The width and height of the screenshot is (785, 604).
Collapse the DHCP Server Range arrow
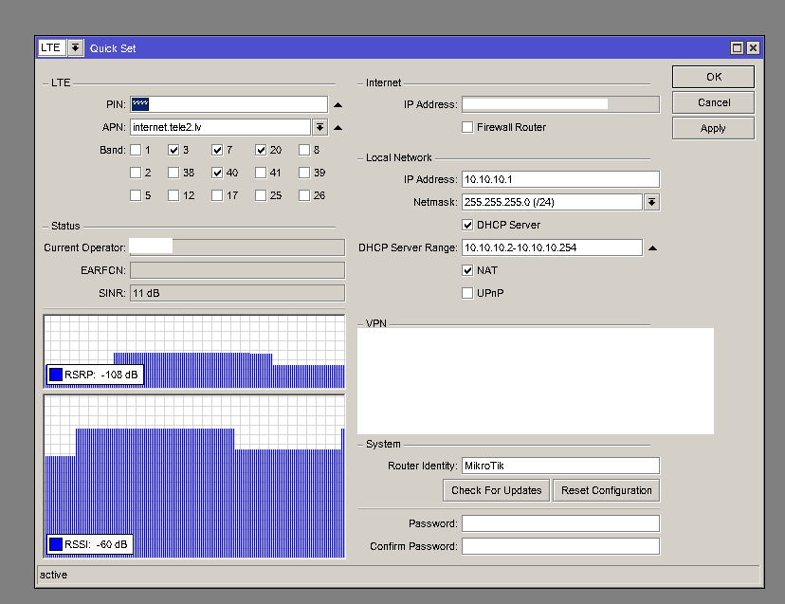(x=652, y=248)
